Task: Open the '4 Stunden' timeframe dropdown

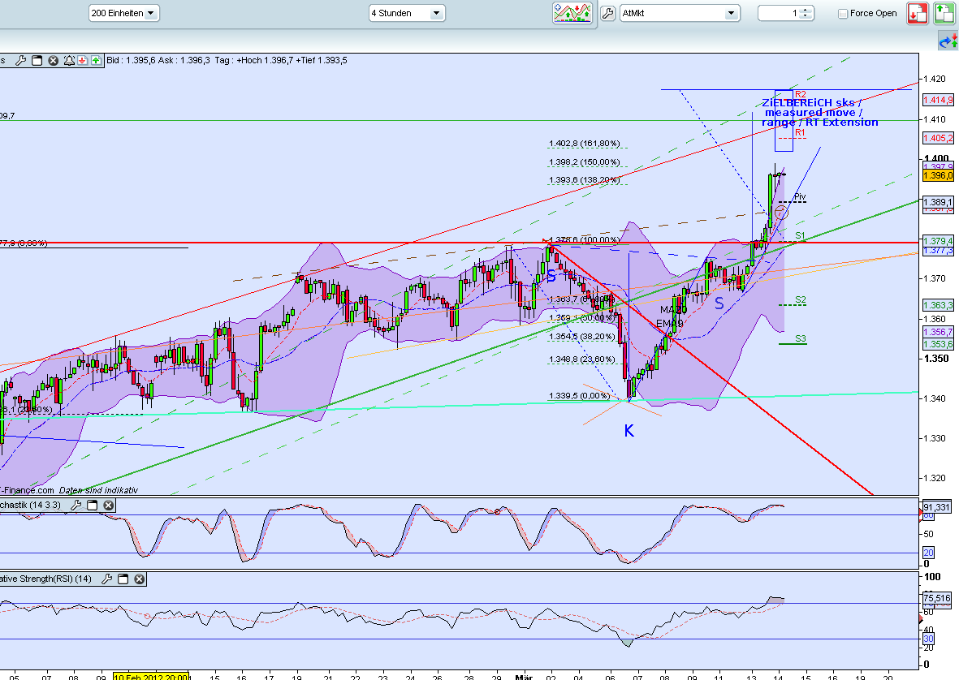Action: point(407,13)
